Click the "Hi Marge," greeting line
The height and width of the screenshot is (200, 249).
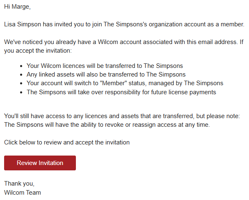(17, 7)
